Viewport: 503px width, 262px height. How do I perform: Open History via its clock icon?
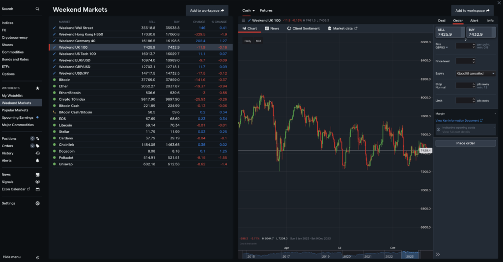37,153
